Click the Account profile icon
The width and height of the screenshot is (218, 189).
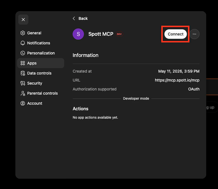coord(23,103)
